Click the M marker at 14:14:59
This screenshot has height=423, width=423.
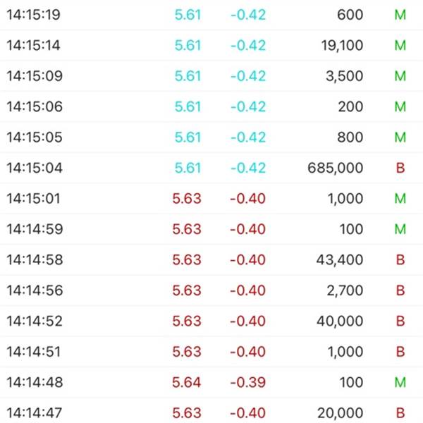[400, 229]
